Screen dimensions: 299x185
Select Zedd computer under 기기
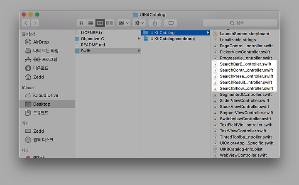pos(47,131)
